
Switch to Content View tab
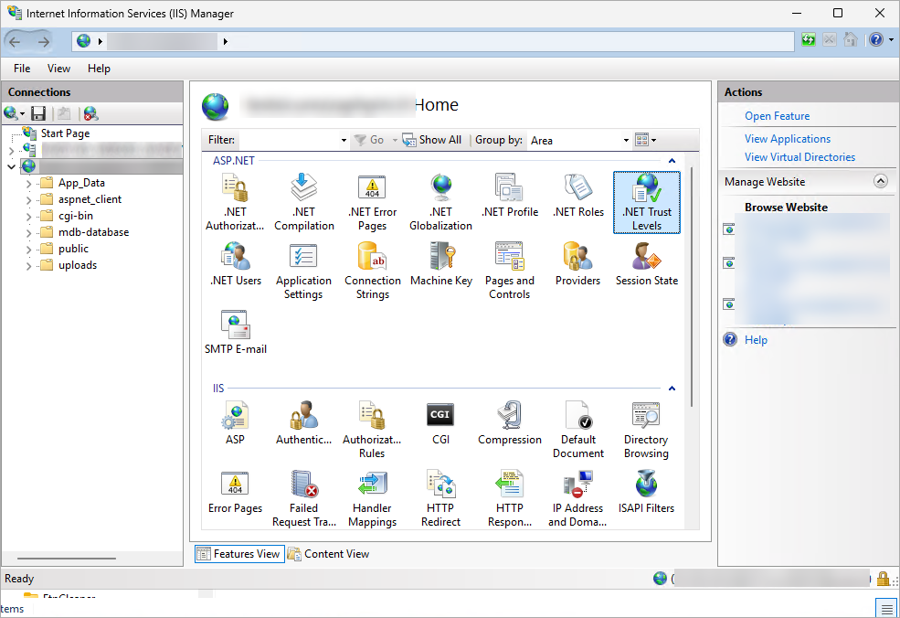pos(329,554)
